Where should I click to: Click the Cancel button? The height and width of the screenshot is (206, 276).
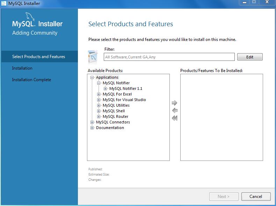coord(256,197)
